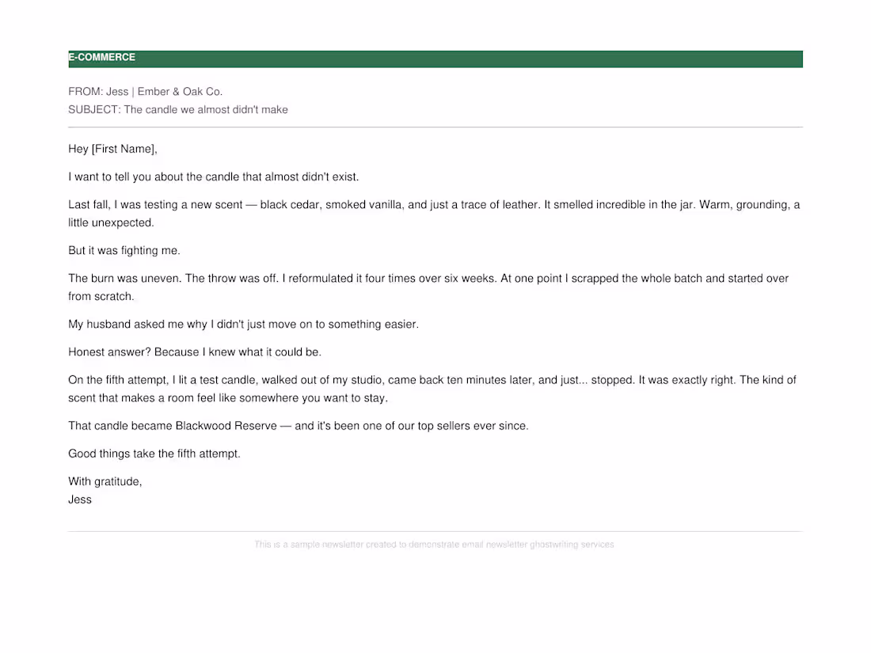Click the sample newsletter footer disclaimer
This screenshot has width=871, height=653.
[x=435, y=545]
